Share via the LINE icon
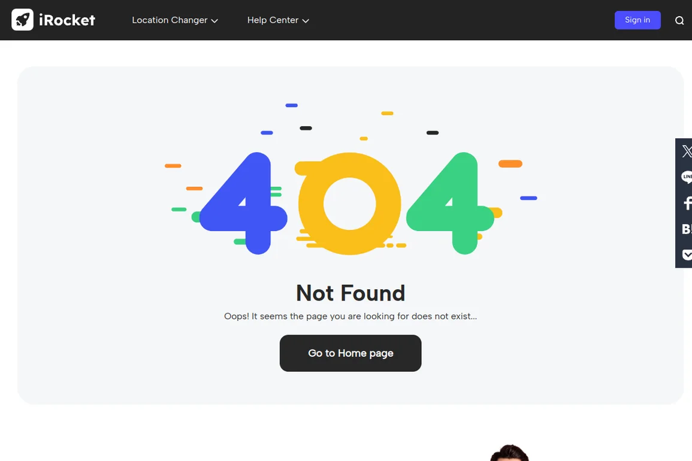The width and height of the screenshot is (692, 461). coord(686,177)
